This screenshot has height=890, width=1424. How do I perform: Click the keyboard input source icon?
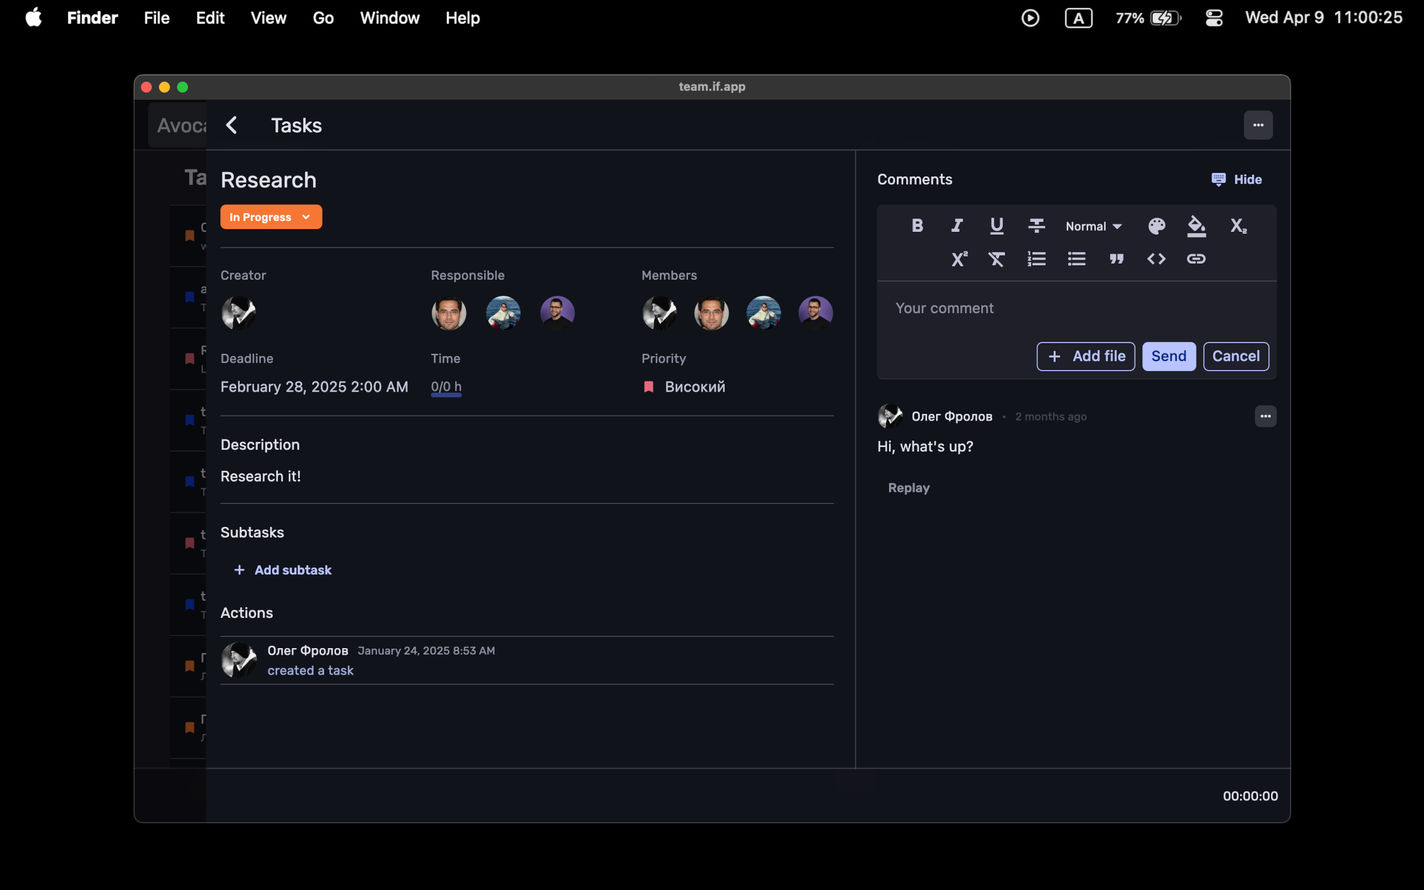tap(1079, 18)
